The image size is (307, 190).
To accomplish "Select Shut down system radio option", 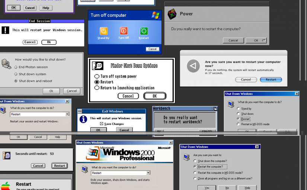I will point(16,74).
